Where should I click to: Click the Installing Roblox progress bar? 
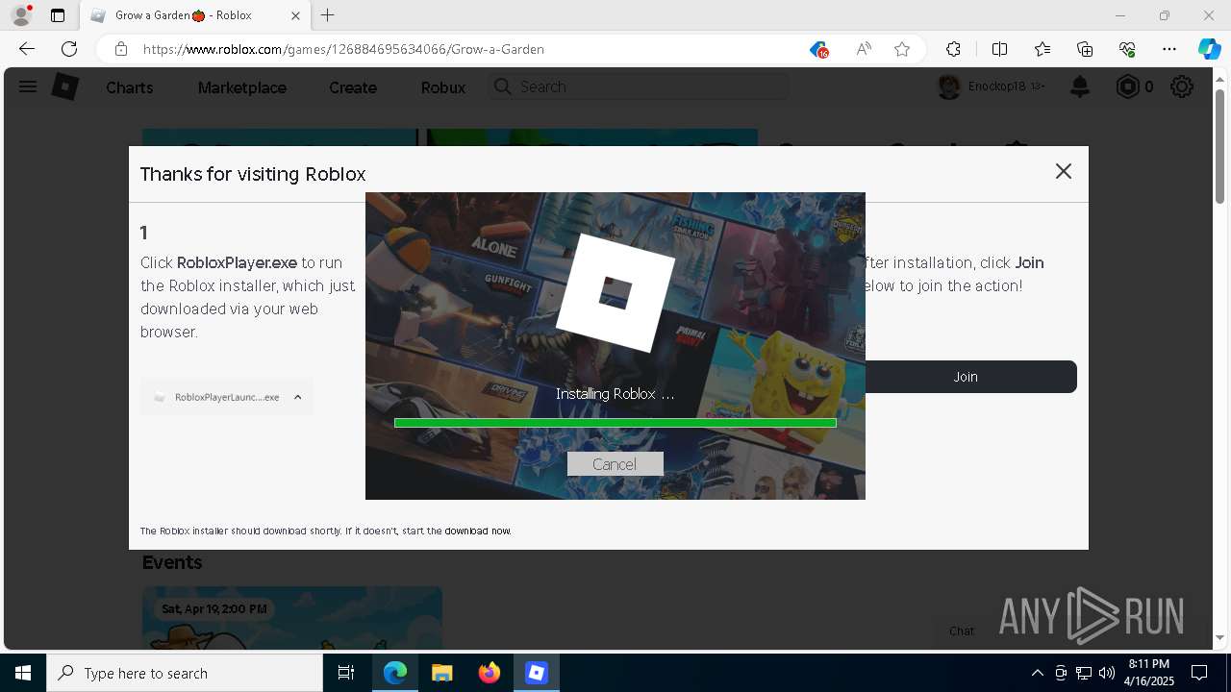click(615, 423)
